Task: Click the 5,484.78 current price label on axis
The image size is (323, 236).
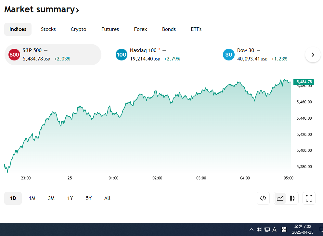Action: (304, 82)
